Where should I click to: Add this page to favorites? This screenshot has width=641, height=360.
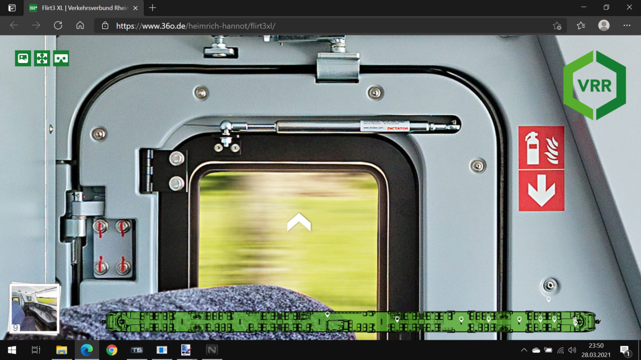(x=557, y=26)
